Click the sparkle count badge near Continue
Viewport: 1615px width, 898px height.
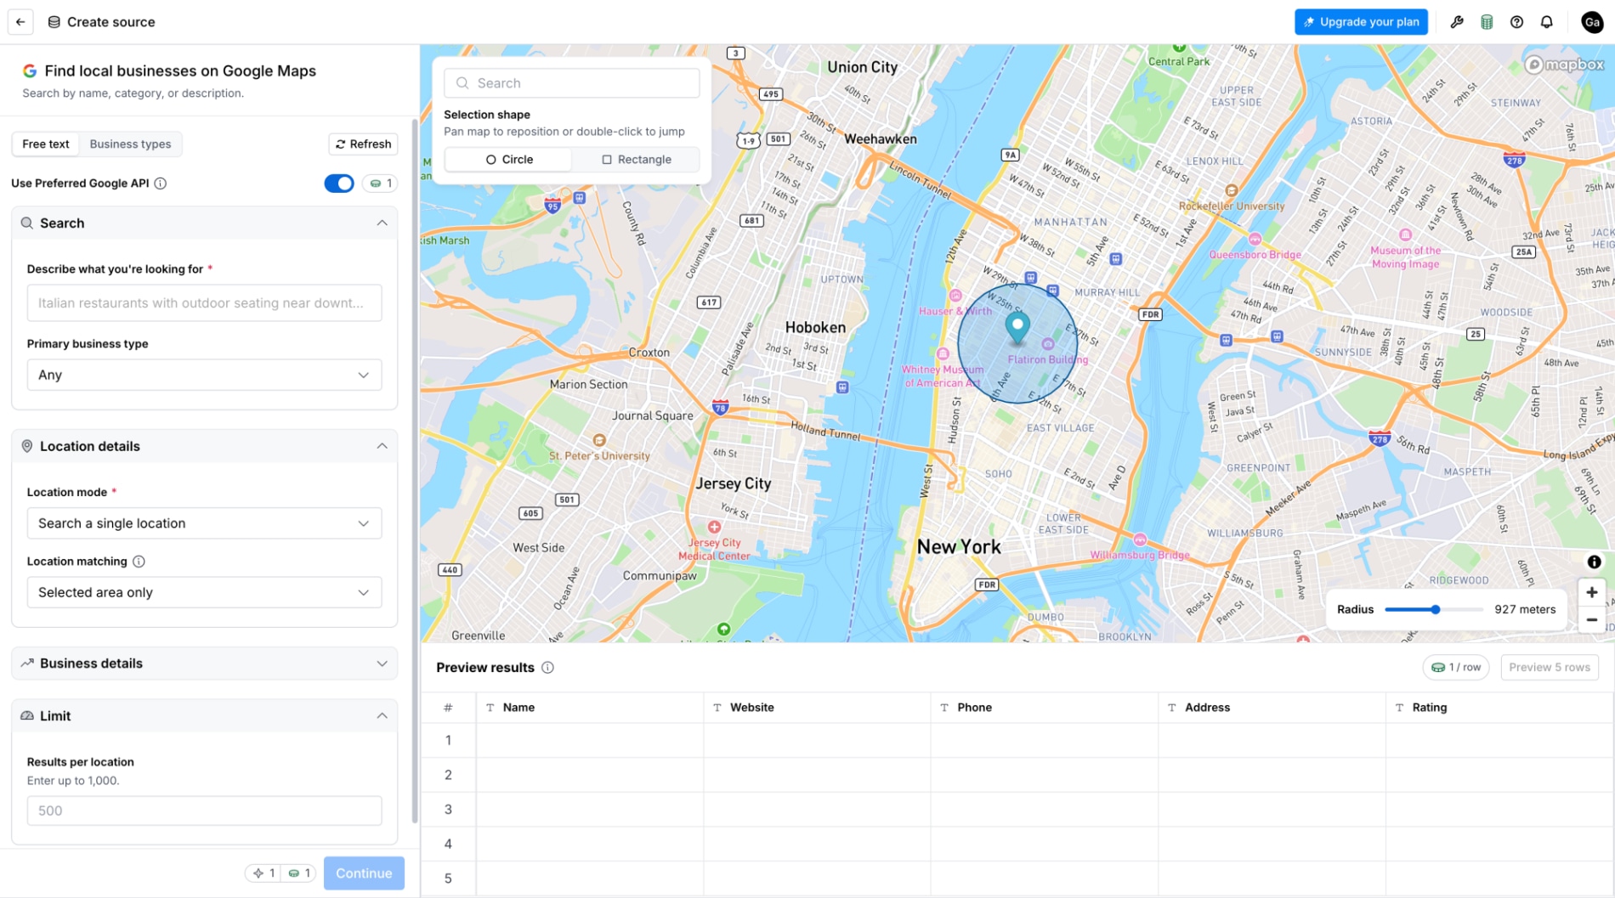click(263, 873)
